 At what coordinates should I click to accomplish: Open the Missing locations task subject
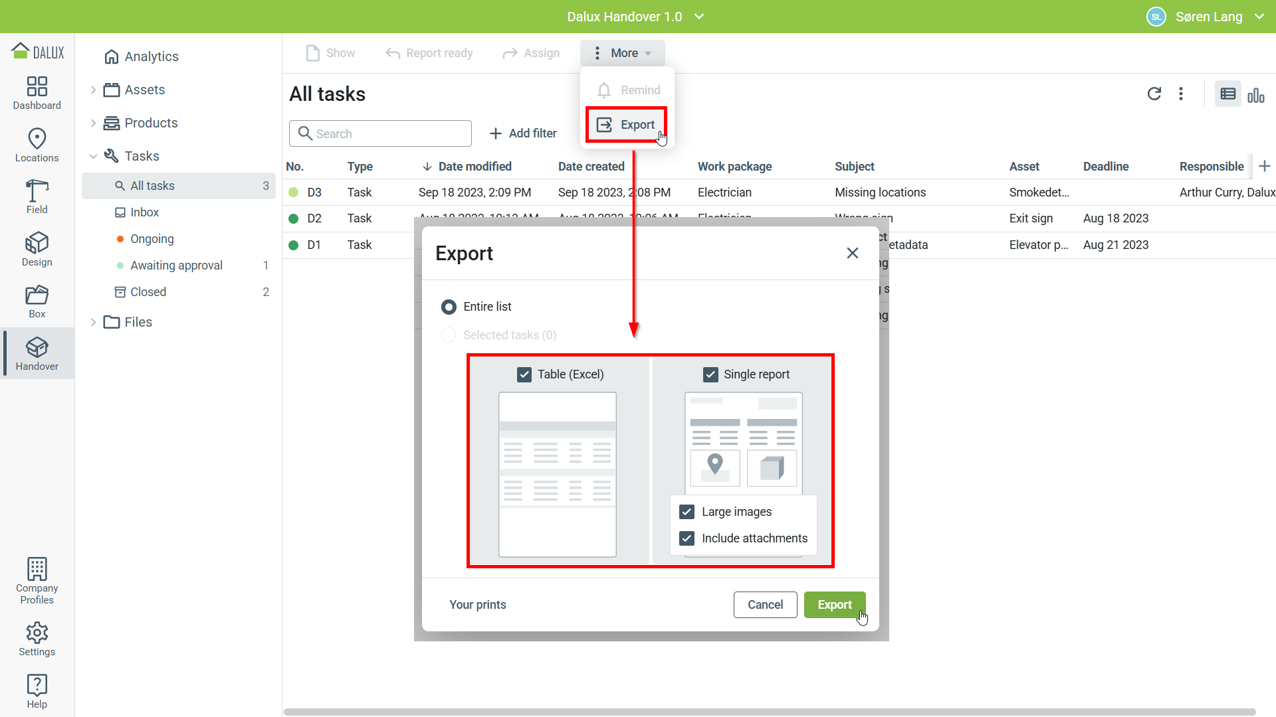[881, 193]
